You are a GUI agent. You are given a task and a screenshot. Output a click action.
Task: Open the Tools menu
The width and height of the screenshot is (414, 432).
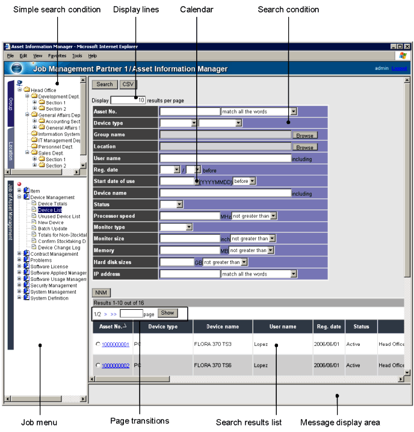77,55
